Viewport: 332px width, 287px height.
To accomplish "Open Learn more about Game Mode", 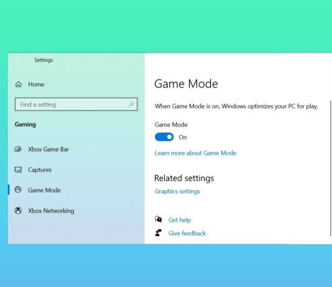I will pyautogui.click(x=195, y=153).
